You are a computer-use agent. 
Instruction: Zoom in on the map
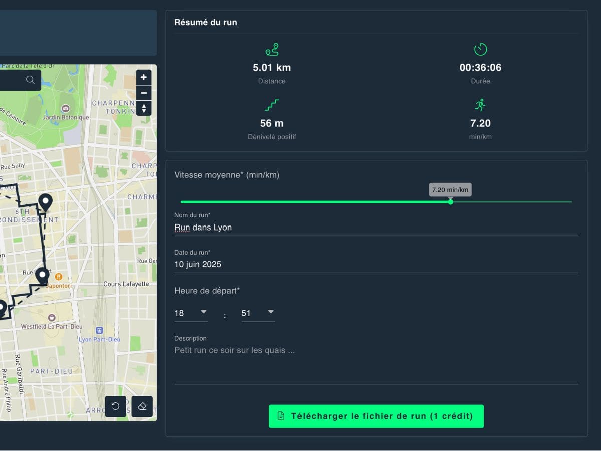pos(144,77)
